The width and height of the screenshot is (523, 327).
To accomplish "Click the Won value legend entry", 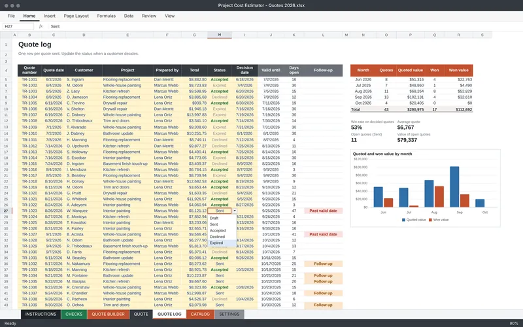I will click(x=439, y=220).
